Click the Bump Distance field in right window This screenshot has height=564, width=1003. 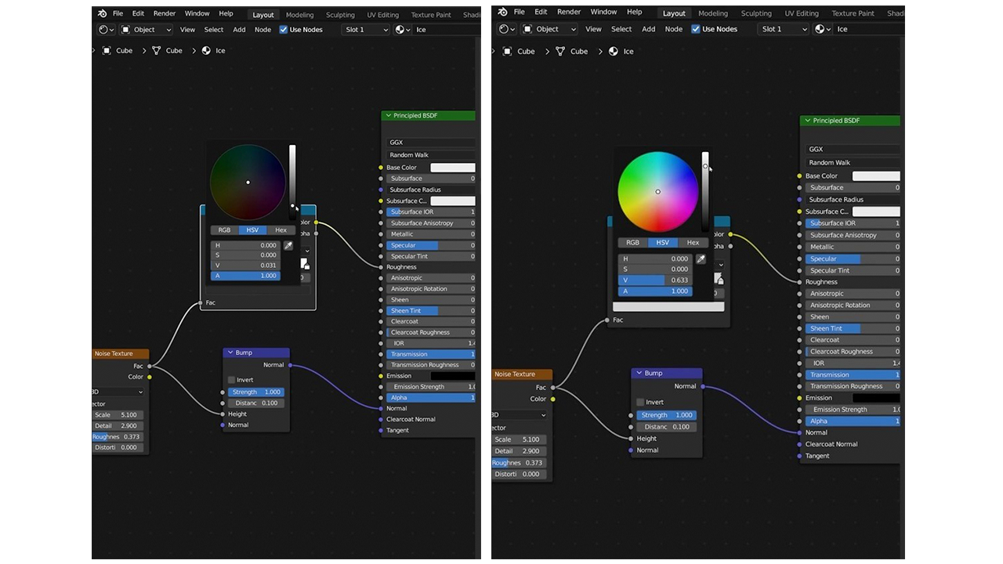(664, 427)
